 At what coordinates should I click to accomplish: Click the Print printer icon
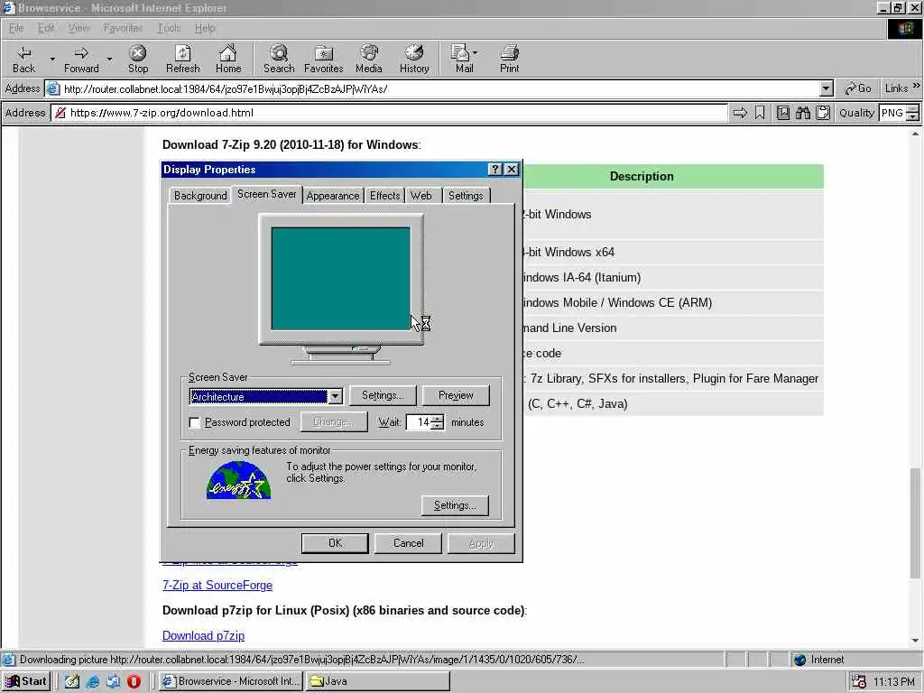(509, 53)
